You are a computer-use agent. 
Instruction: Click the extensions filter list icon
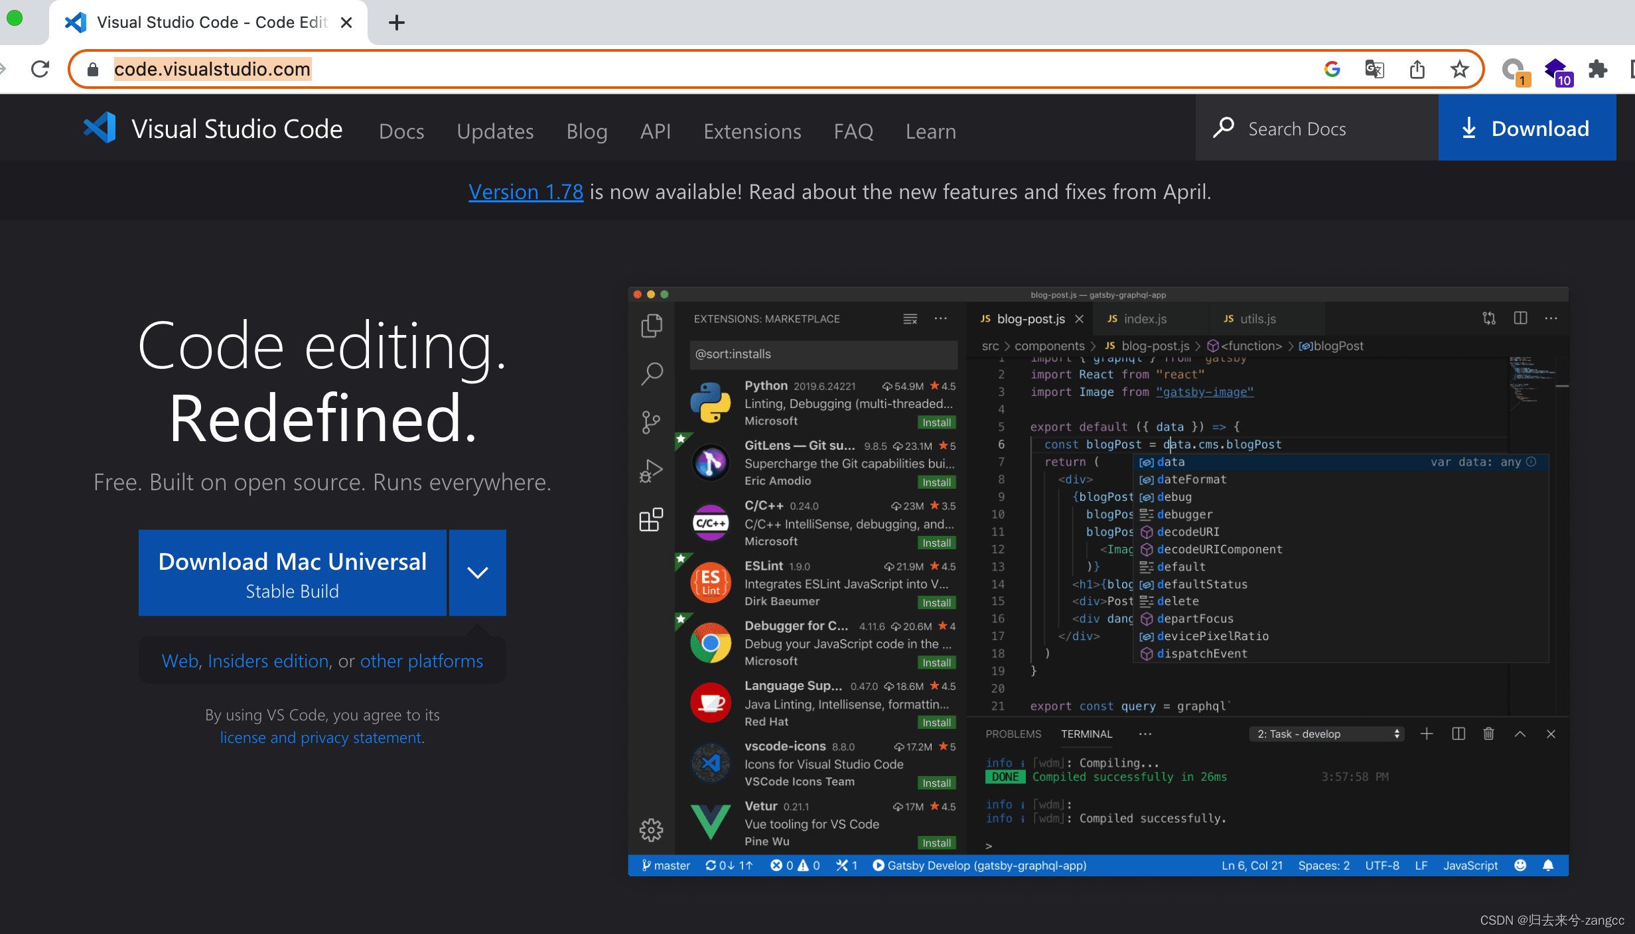point(910,319)
